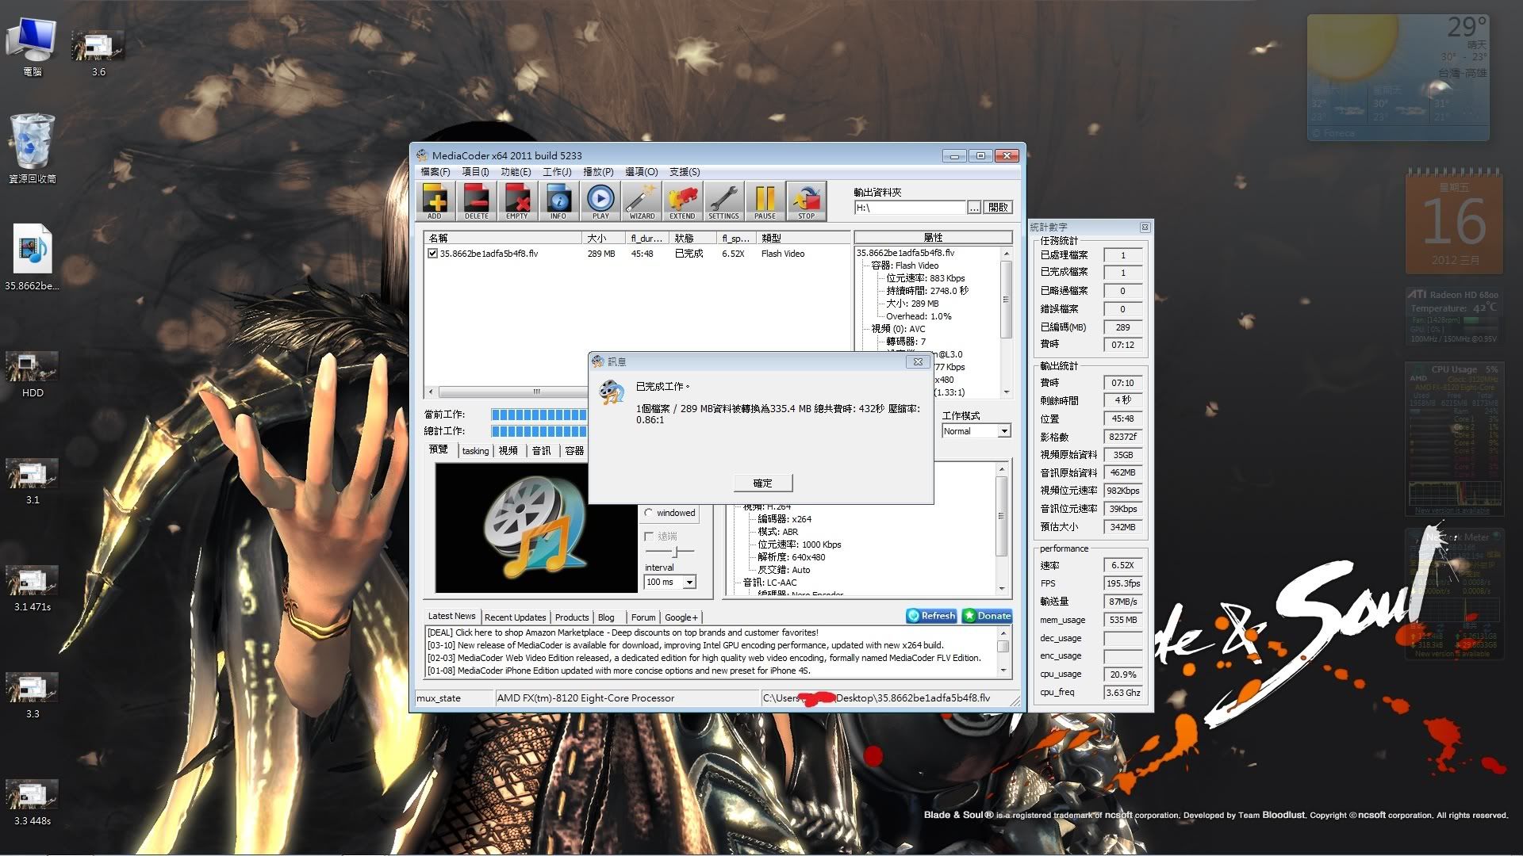Click the 輸出資料夾 H:\ path field
Screen dimensions: 1523x856
tap(910, 208)
